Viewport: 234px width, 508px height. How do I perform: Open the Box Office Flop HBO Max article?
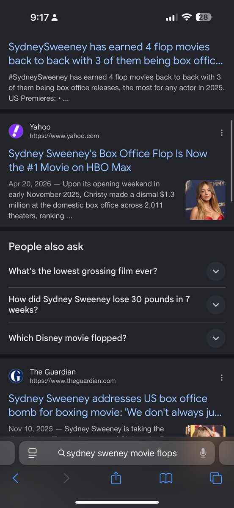pyautogui.click(x=108, y=160)
